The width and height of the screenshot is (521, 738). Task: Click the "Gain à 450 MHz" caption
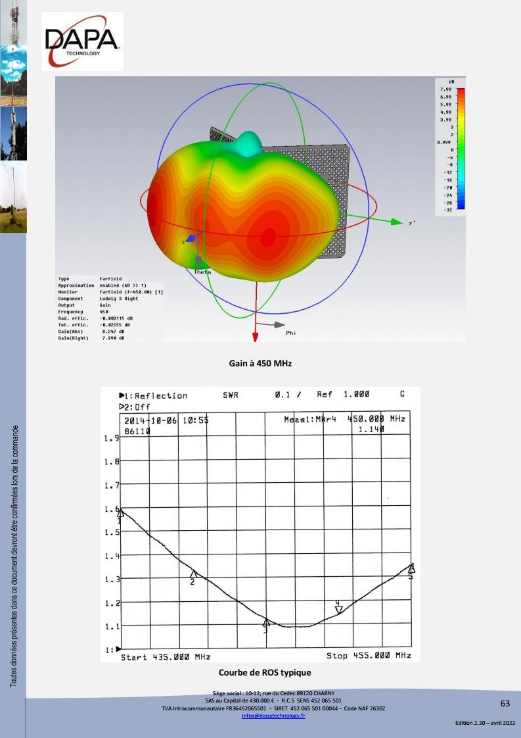pyautogui.click(x=260, y=363)
